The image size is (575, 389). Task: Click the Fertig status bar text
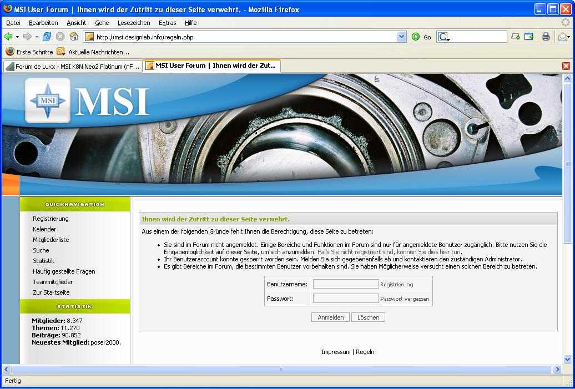tap(13, 381)
